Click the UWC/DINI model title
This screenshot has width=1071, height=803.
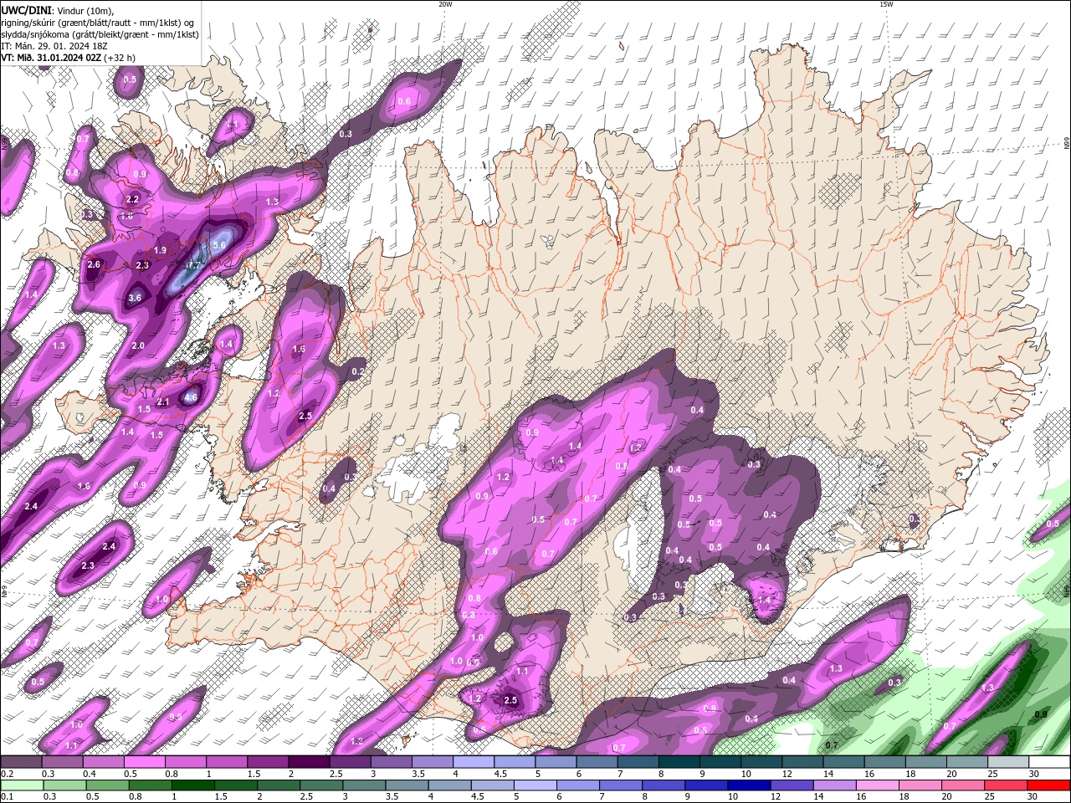pos(25,10)
